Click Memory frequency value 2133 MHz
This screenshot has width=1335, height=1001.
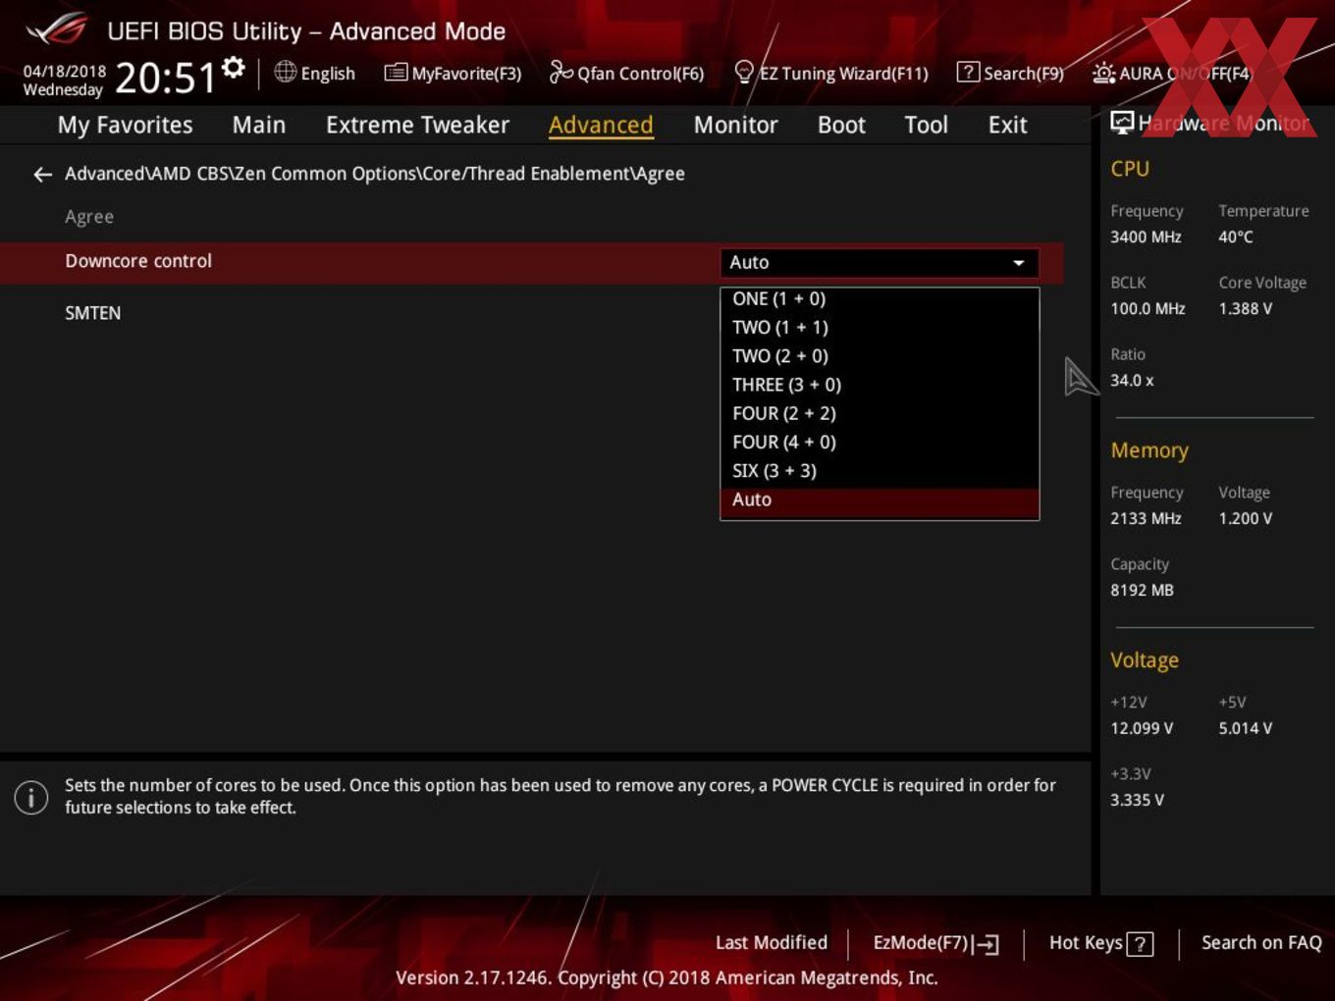pos(1146,519)
